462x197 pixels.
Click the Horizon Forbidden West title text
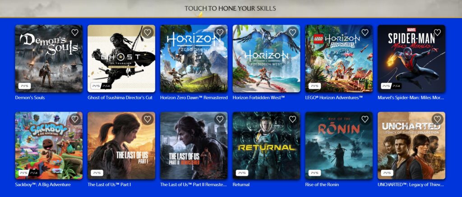point(259,98)
